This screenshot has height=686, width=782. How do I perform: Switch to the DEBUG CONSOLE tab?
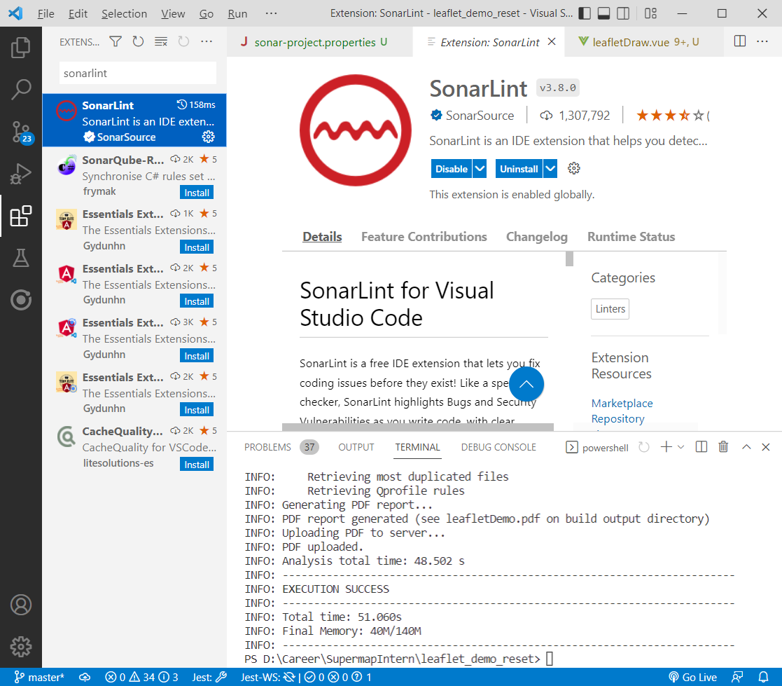tap(498, 447)
